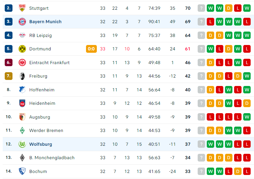Open the B. Monchengladbach team page
Screen dimensions: 254x179
(x=52, y=158)
